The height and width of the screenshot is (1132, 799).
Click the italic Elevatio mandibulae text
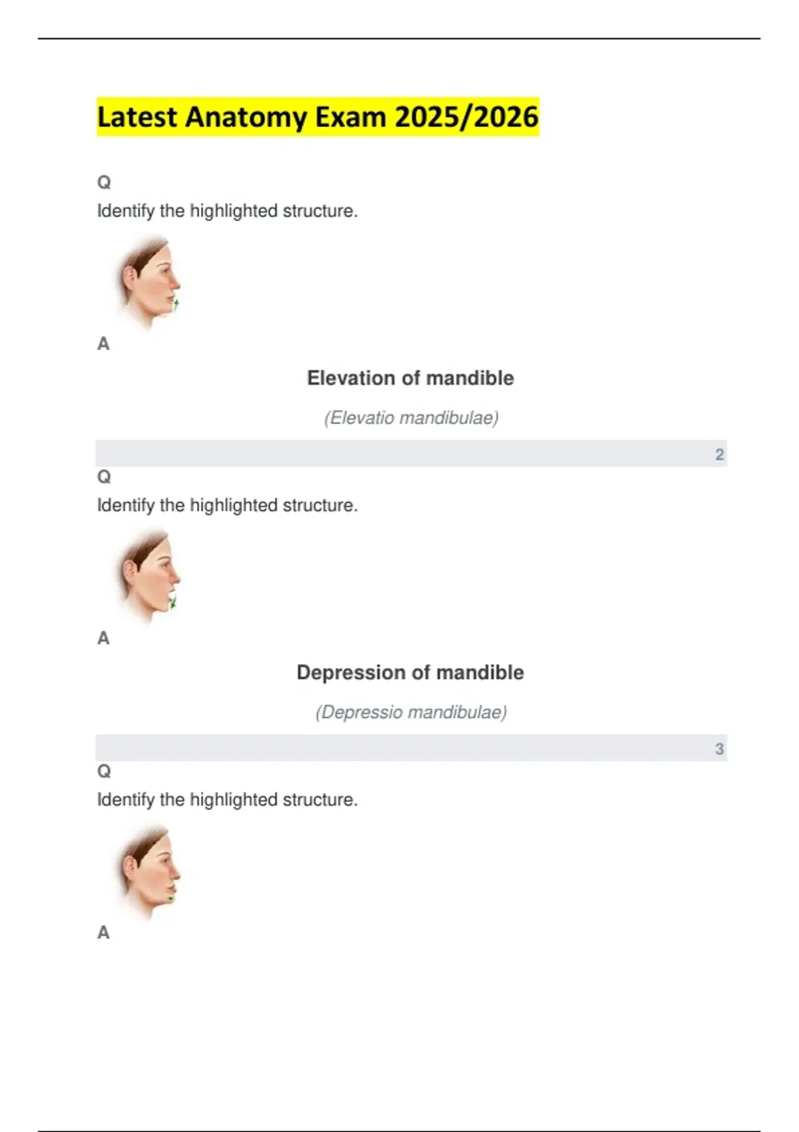[x=411, y=418]
